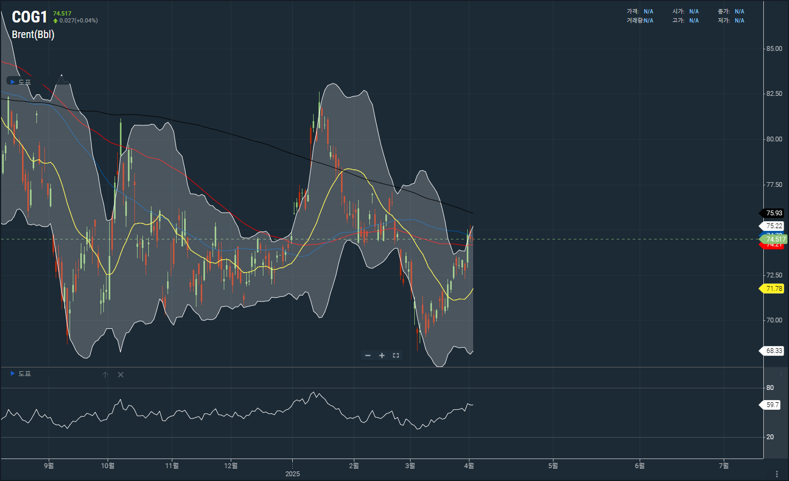Click the Brent(Bbl) subtitle
This screenshot has width=789, height=481.
pos(33,34)
